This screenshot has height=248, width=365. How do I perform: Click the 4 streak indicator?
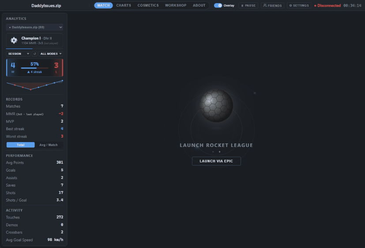click(34, 72)
